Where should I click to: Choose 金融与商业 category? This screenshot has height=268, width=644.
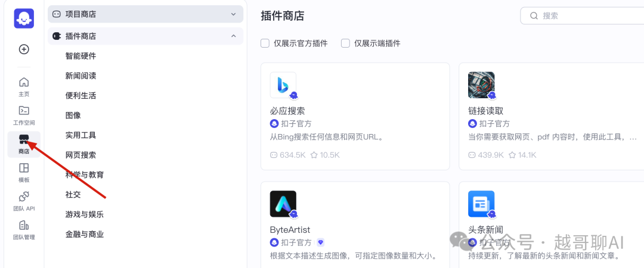pos(85,234)
